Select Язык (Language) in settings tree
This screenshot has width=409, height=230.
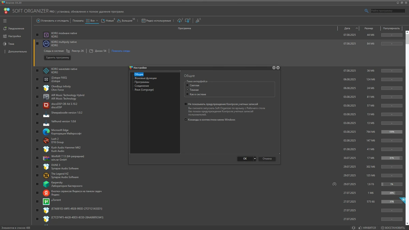[144, 90]
